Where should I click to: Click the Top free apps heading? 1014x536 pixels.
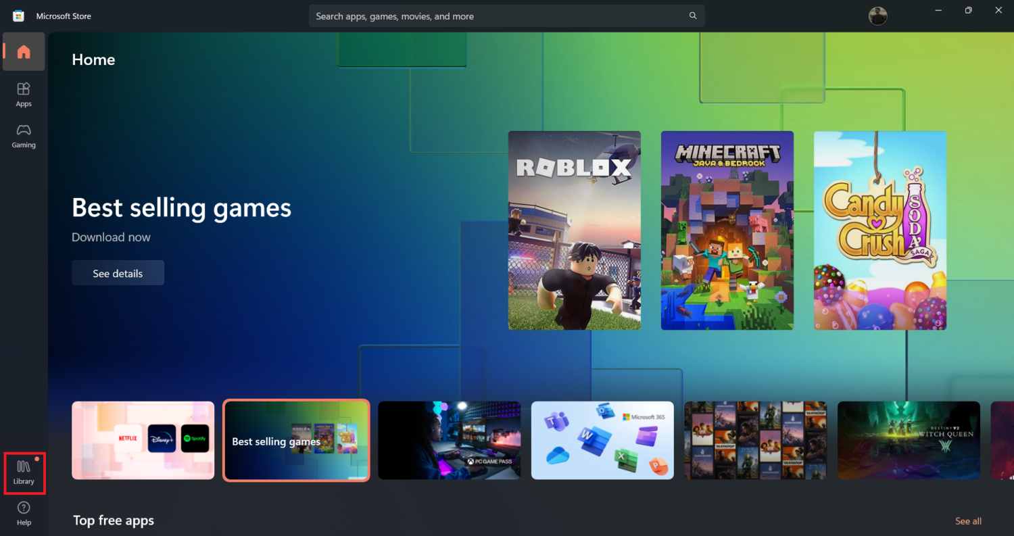pos(114,520)
